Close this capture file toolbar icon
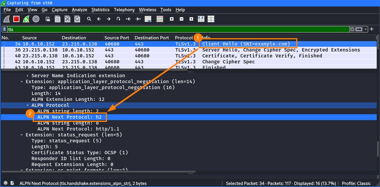Screen dimensions: 380x187 pos(67,19)
